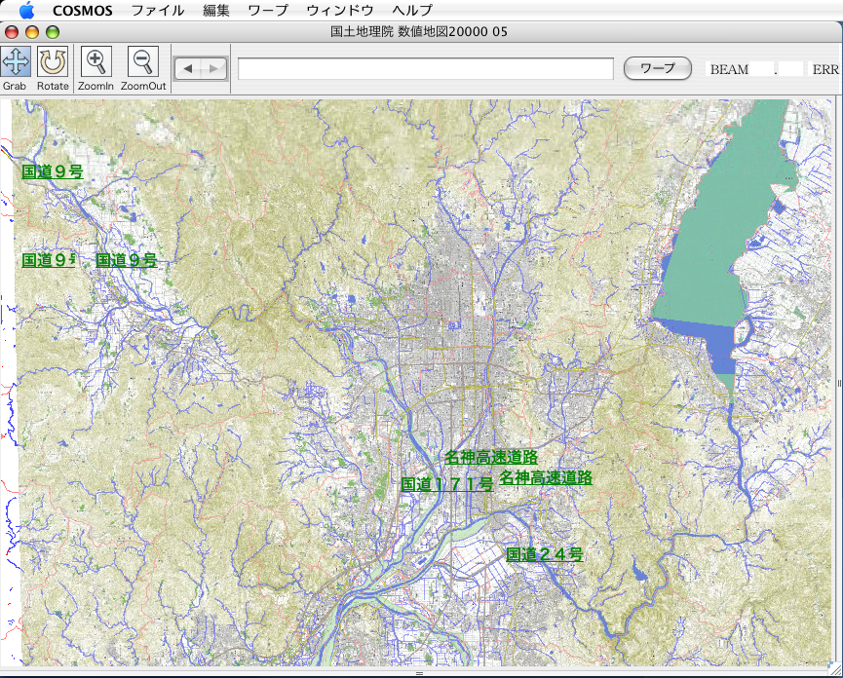Activate the Rotate tool
843x678 pixels.
click(53, 61)
